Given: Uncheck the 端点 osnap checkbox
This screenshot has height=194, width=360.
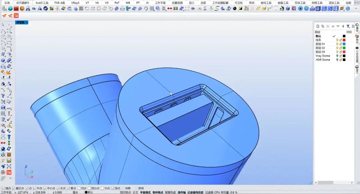Looking at the screenshot, I should (x=4, y=188).
